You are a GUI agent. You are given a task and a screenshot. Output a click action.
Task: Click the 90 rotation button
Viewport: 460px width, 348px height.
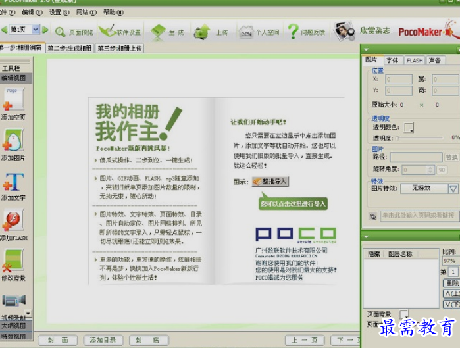(x=442, y=170)
